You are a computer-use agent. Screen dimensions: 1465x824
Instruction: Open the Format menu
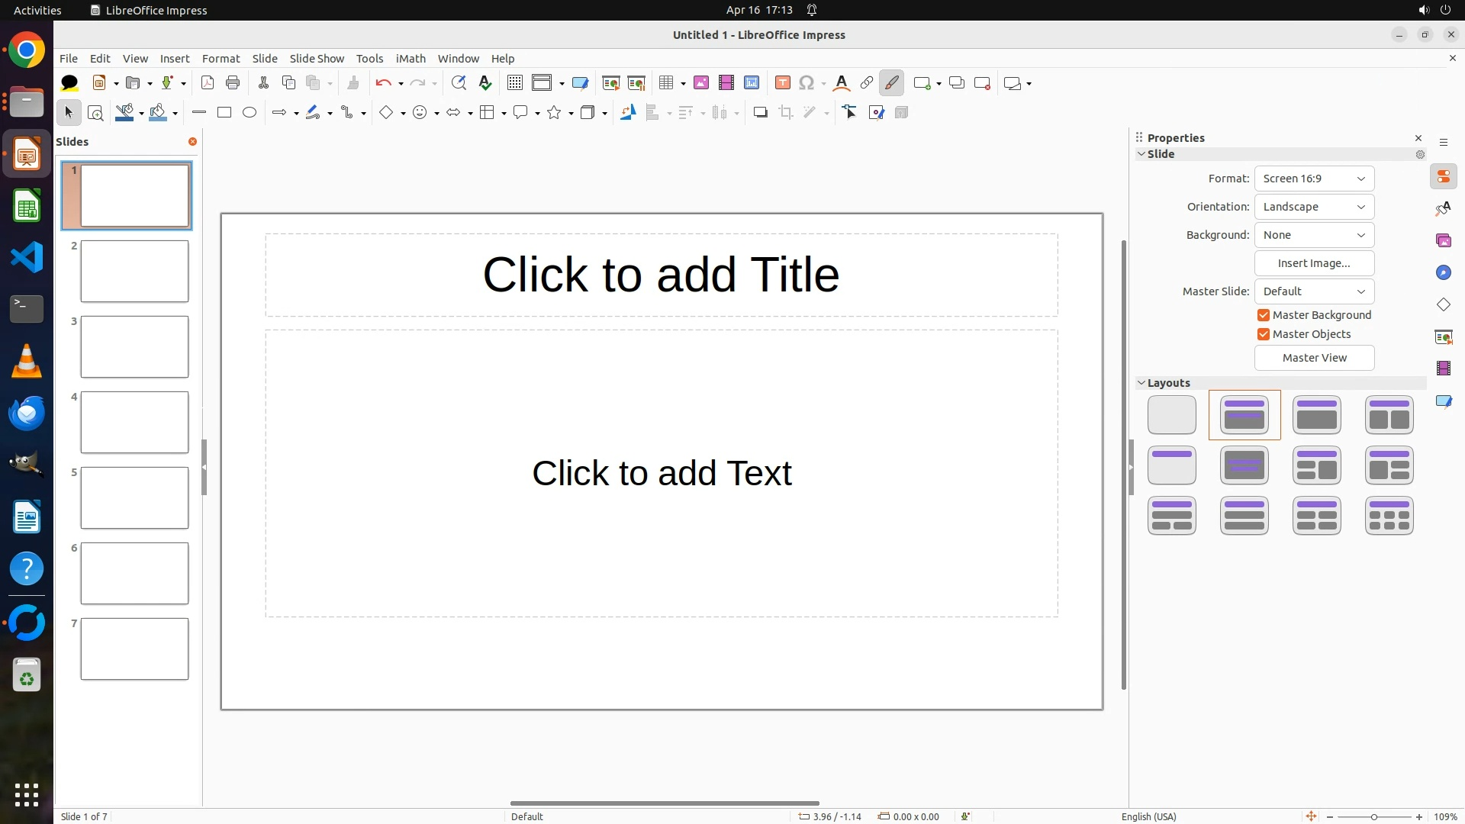[221, 59]
